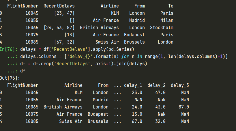
Task: Select the 87.0 value in output
Action: click(x=183, y=107)
